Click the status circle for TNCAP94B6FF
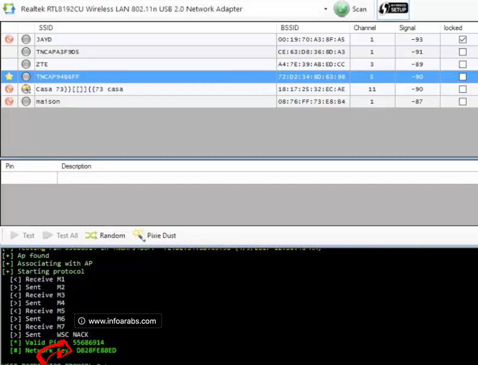 click(26, 77)
